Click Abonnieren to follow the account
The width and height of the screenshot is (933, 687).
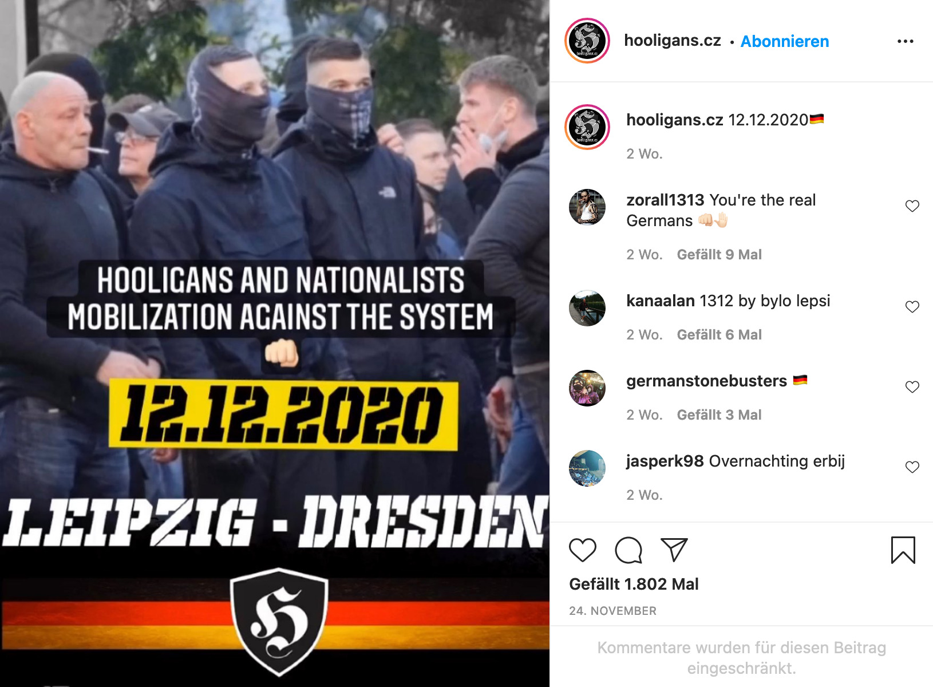785,41
